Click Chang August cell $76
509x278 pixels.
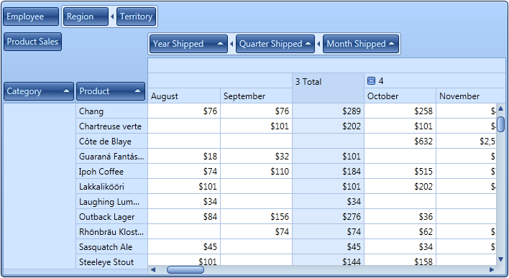coord(184,111)
